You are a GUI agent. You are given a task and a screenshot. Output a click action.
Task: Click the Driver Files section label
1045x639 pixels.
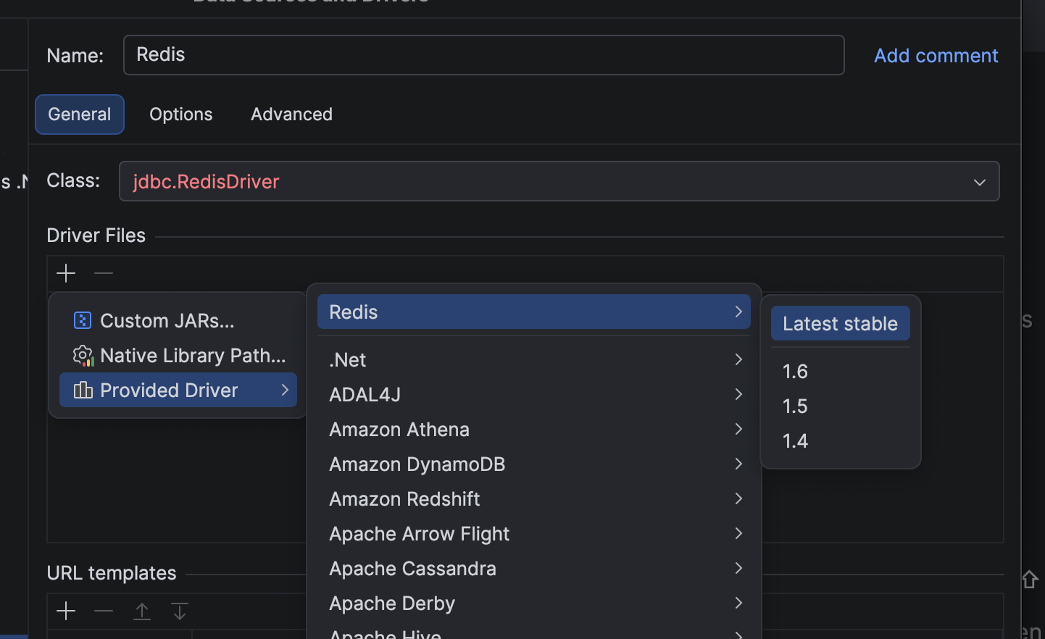click(96, 235)
